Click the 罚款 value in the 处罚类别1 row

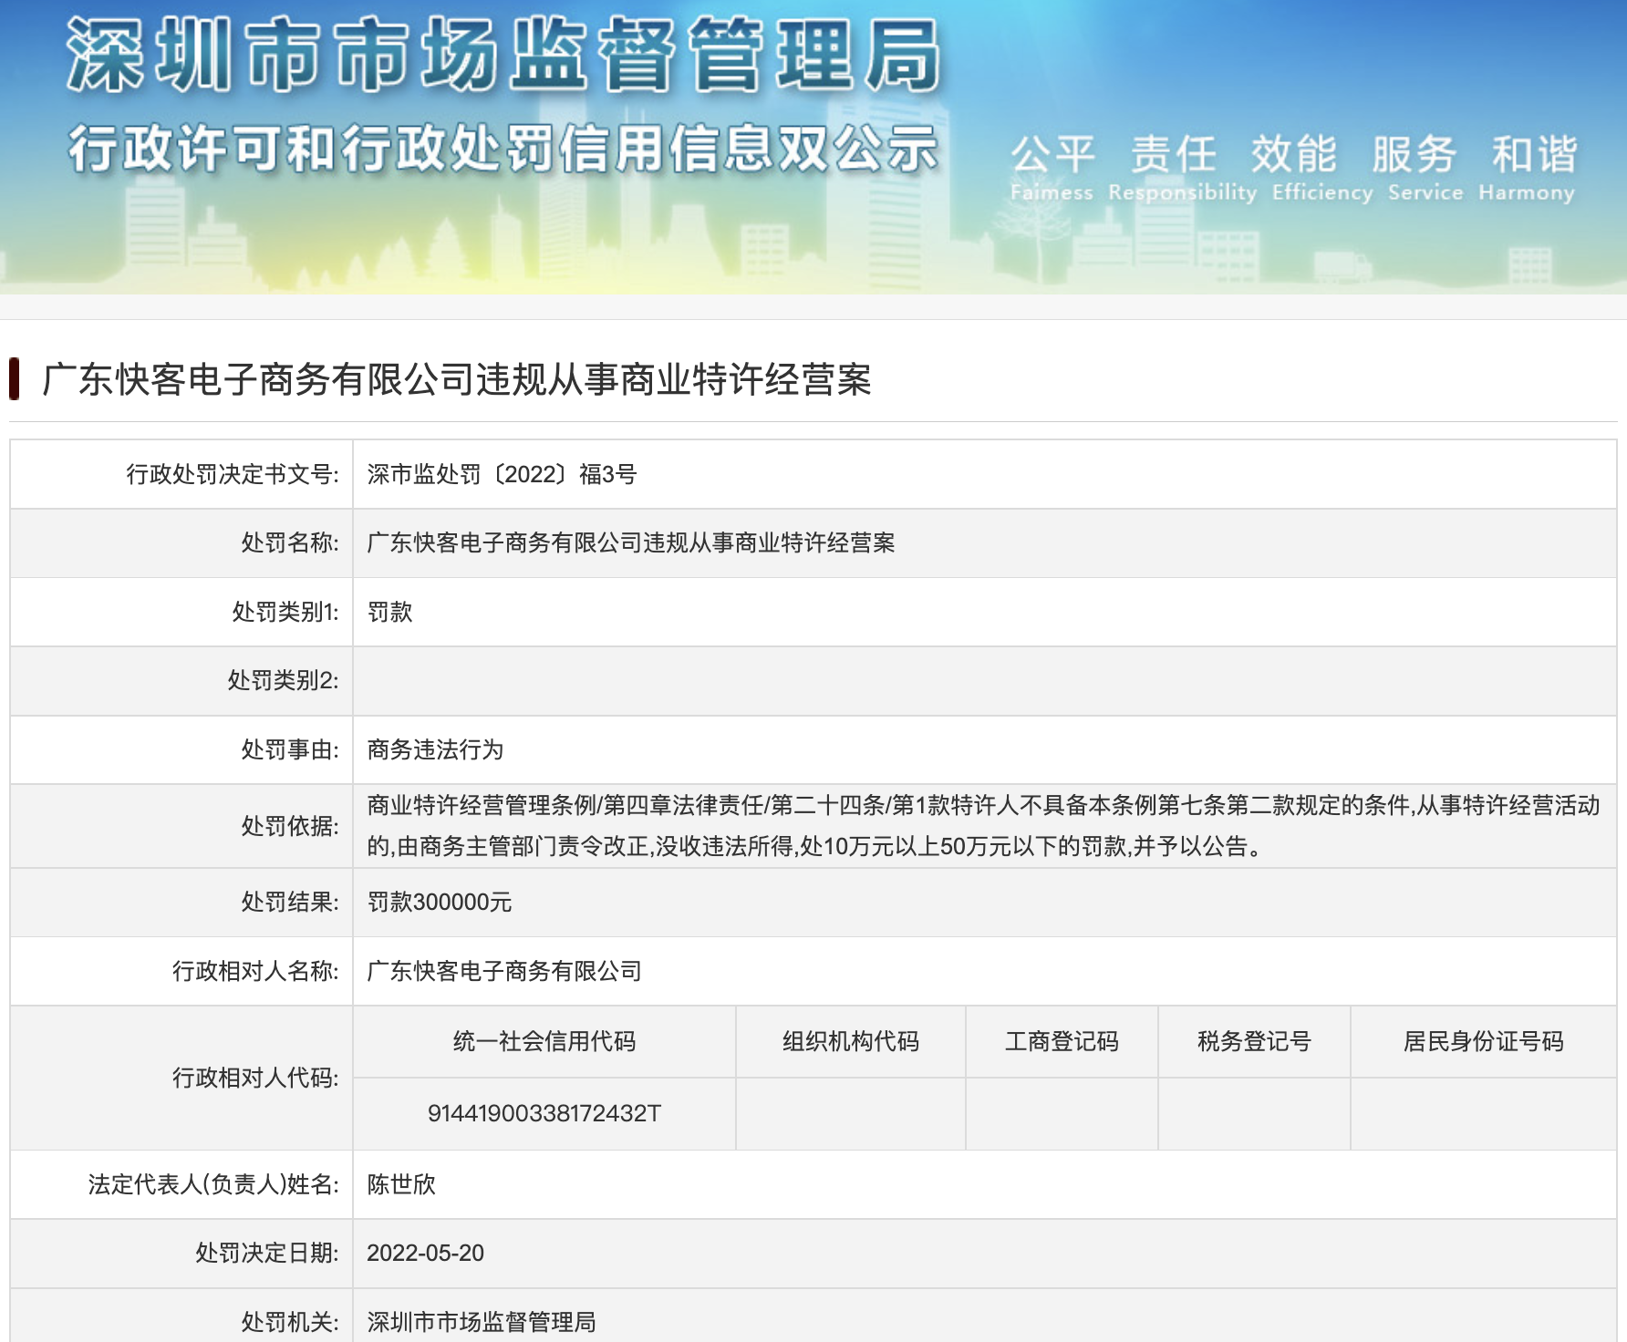pos(390,612)
